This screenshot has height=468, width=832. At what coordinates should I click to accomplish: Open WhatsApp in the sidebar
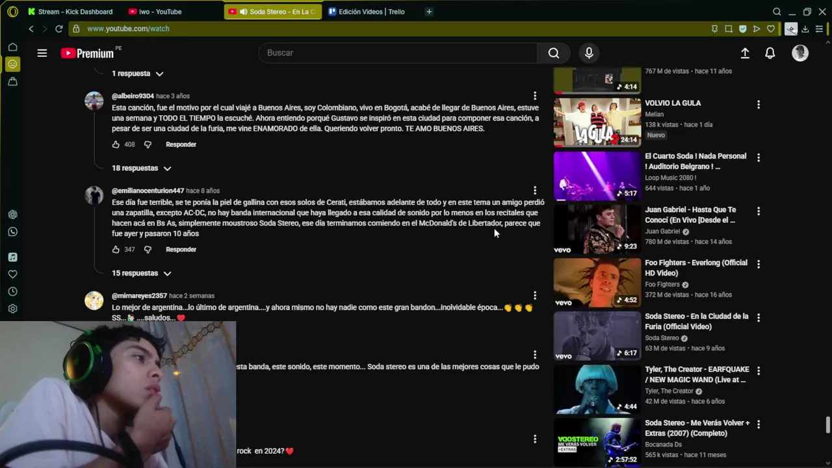point(12,232)
